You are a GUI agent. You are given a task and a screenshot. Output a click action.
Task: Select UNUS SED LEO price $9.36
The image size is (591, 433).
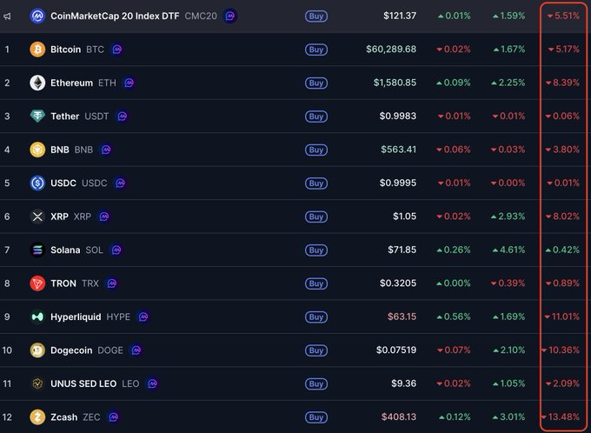pyautogui.click(x=403, y=383)
